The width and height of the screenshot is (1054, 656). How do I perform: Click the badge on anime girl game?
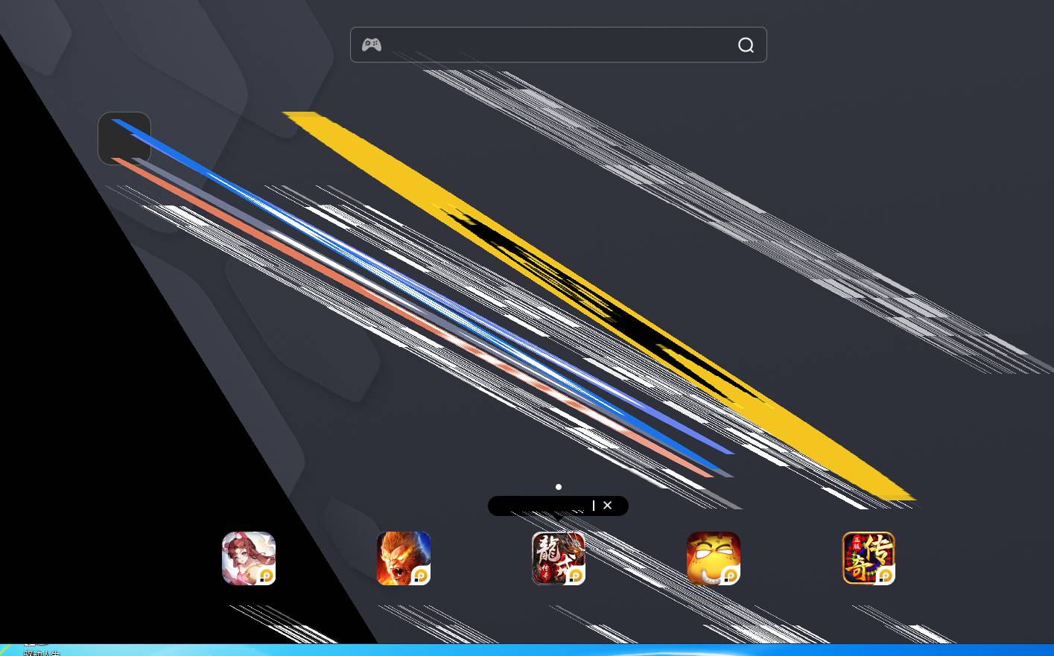[267, 576]
